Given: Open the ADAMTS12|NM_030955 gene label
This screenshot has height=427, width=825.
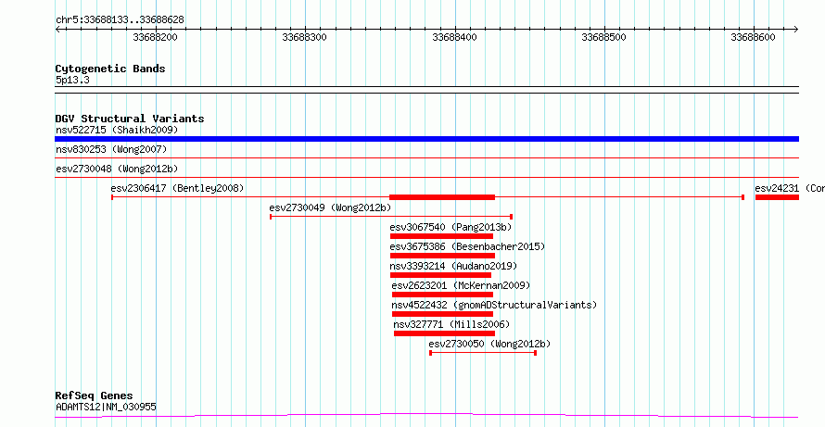Looking at the screenshot, I should (106, 407).
